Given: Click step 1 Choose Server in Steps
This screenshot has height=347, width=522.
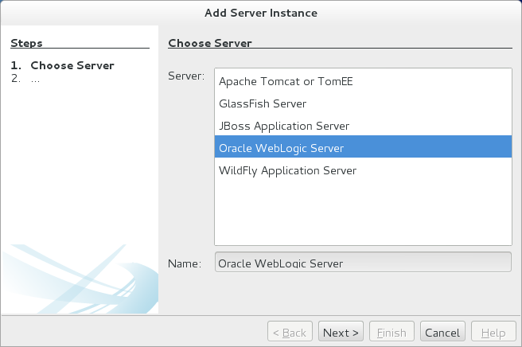Looking at the screenshot, I should point(72,65).
